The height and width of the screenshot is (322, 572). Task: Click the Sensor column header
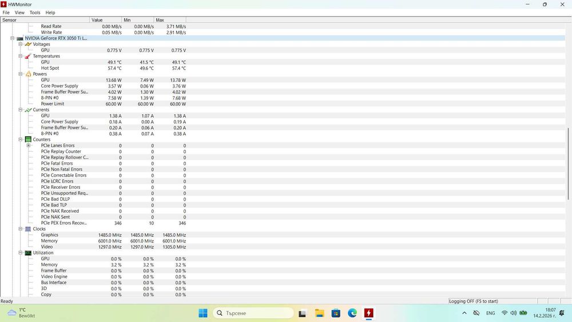(x=45, y=20)
